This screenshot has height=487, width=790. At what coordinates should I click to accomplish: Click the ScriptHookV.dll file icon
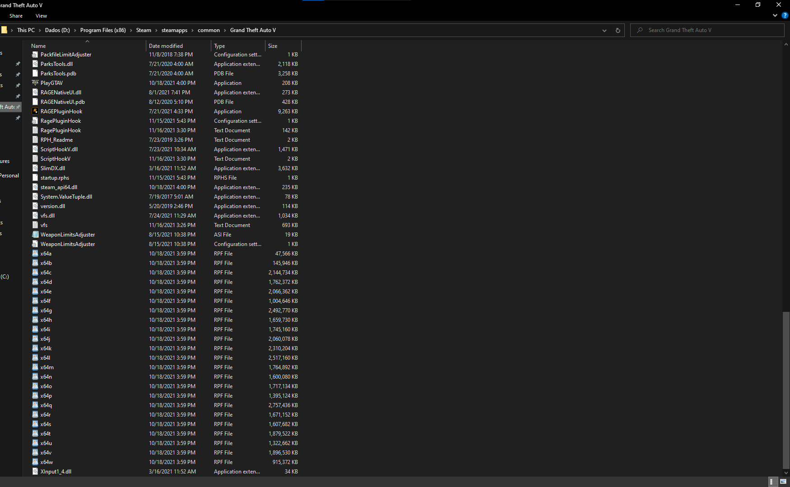pyautogui.click(x=35, y=149)
